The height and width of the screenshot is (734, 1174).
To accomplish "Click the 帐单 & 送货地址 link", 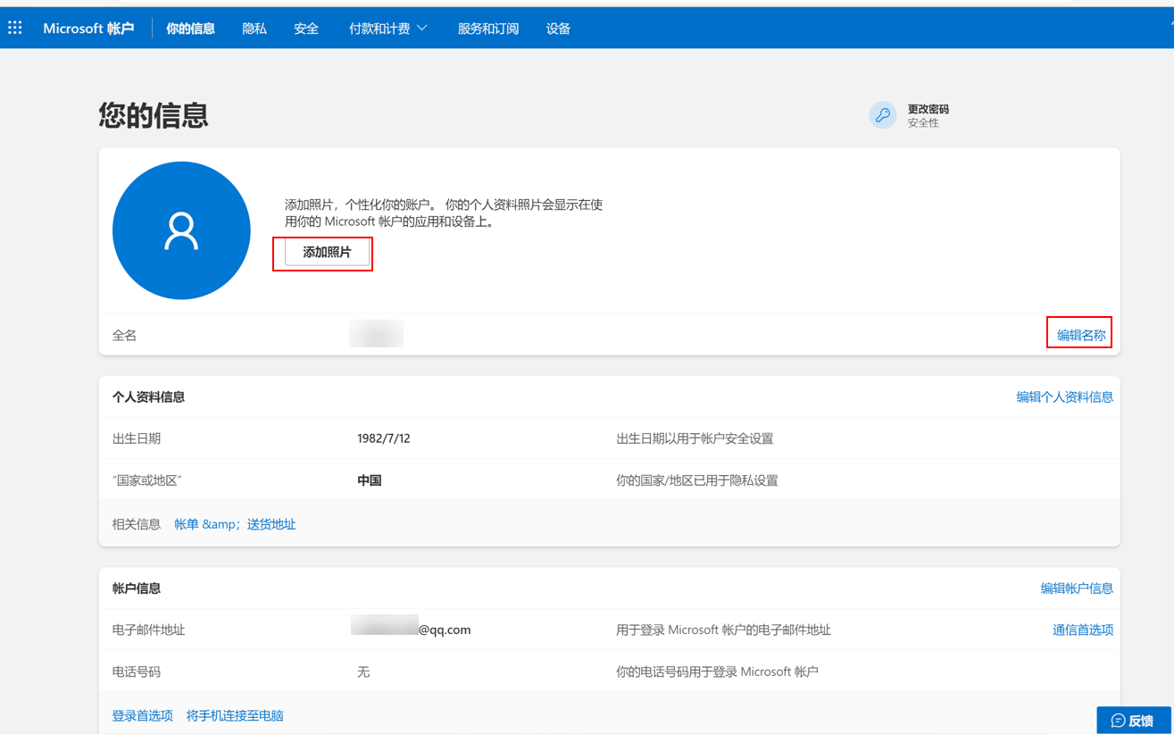I will click(235, 524).
